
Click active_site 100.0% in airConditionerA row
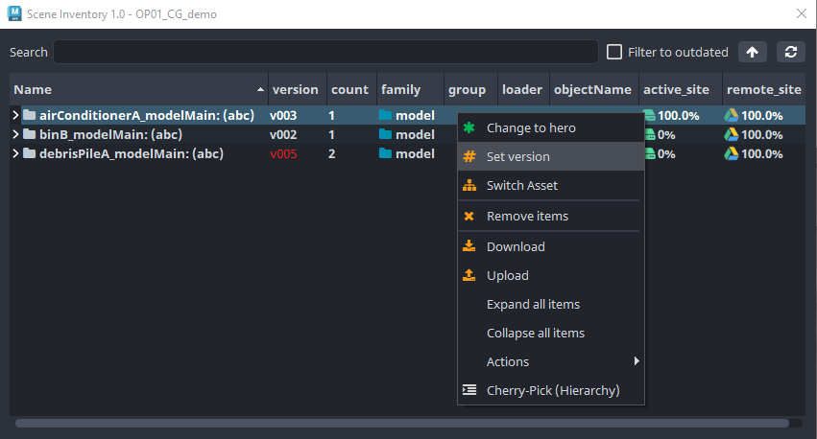pos(679,115)
